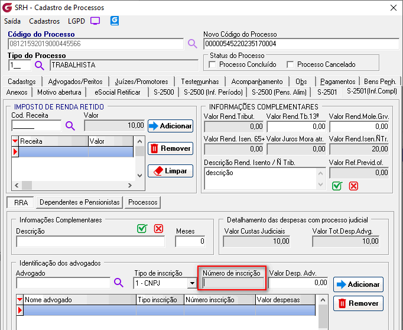The width and height of the screenshot is (403, 330).
Task: Switch to the Dependentes e Pensionistas tab
Action: tap(80, 202)
